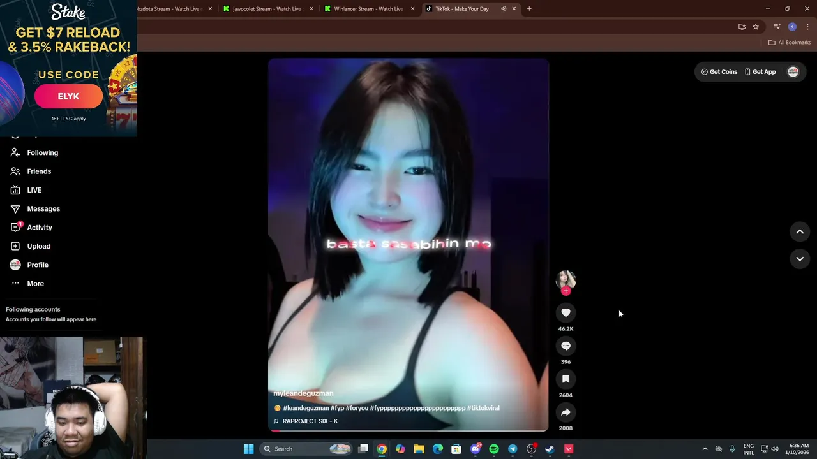Screen dimensions: 817x459
Task: Click the Get App button
Action: 760,72
